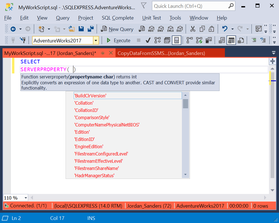
Task: Open a new DMX query
Action: pos(161,29)
